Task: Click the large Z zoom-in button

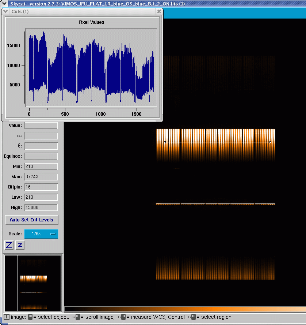Action: (9, 246)
